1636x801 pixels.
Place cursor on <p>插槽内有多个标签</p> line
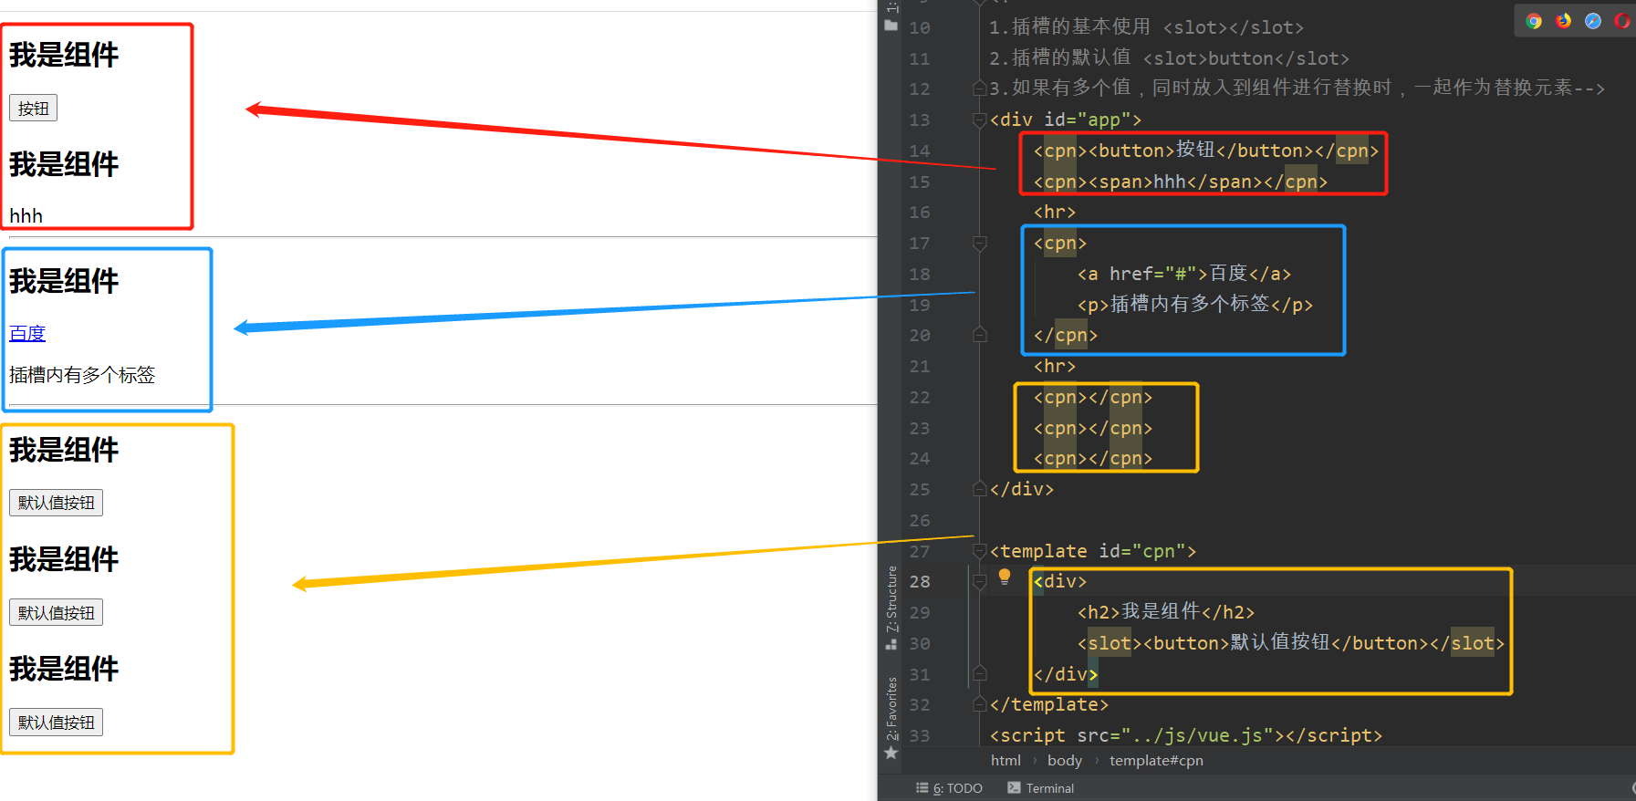[x=1195, y=304]
